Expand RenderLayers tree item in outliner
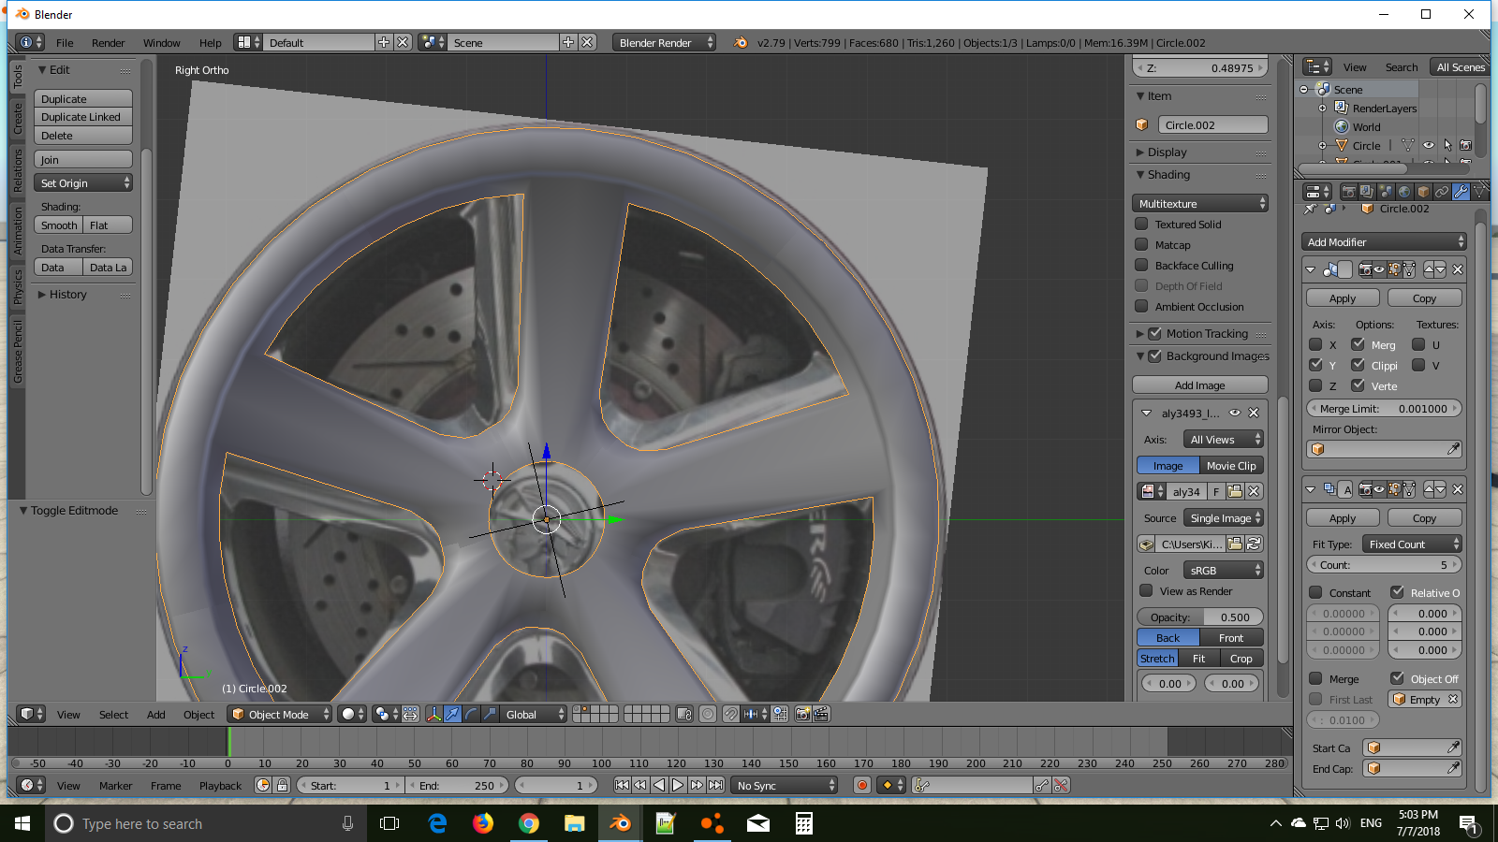 1322,109
